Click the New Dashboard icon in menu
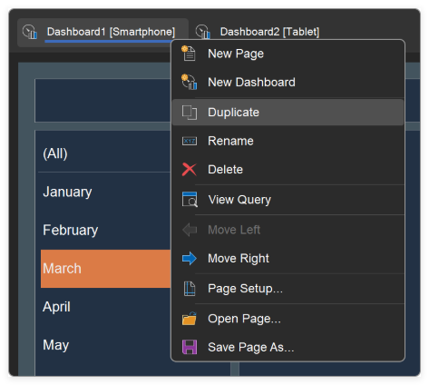429x385 pixels. pos(189,82)
